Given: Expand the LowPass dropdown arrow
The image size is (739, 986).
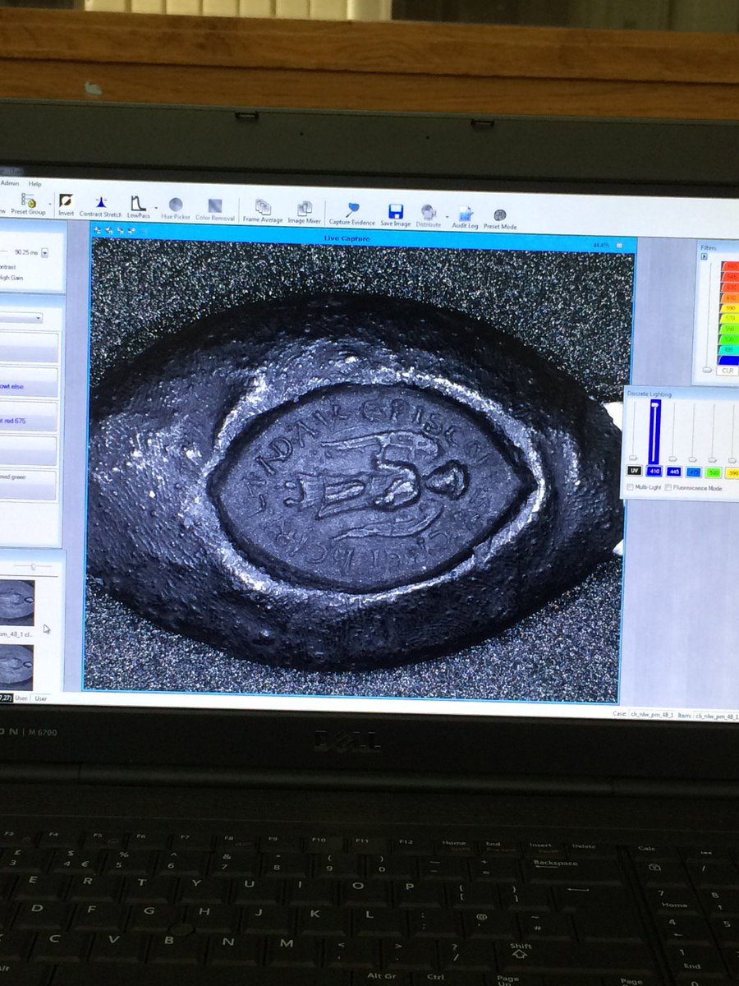Looking at the screenshot, I should [156, 207].
